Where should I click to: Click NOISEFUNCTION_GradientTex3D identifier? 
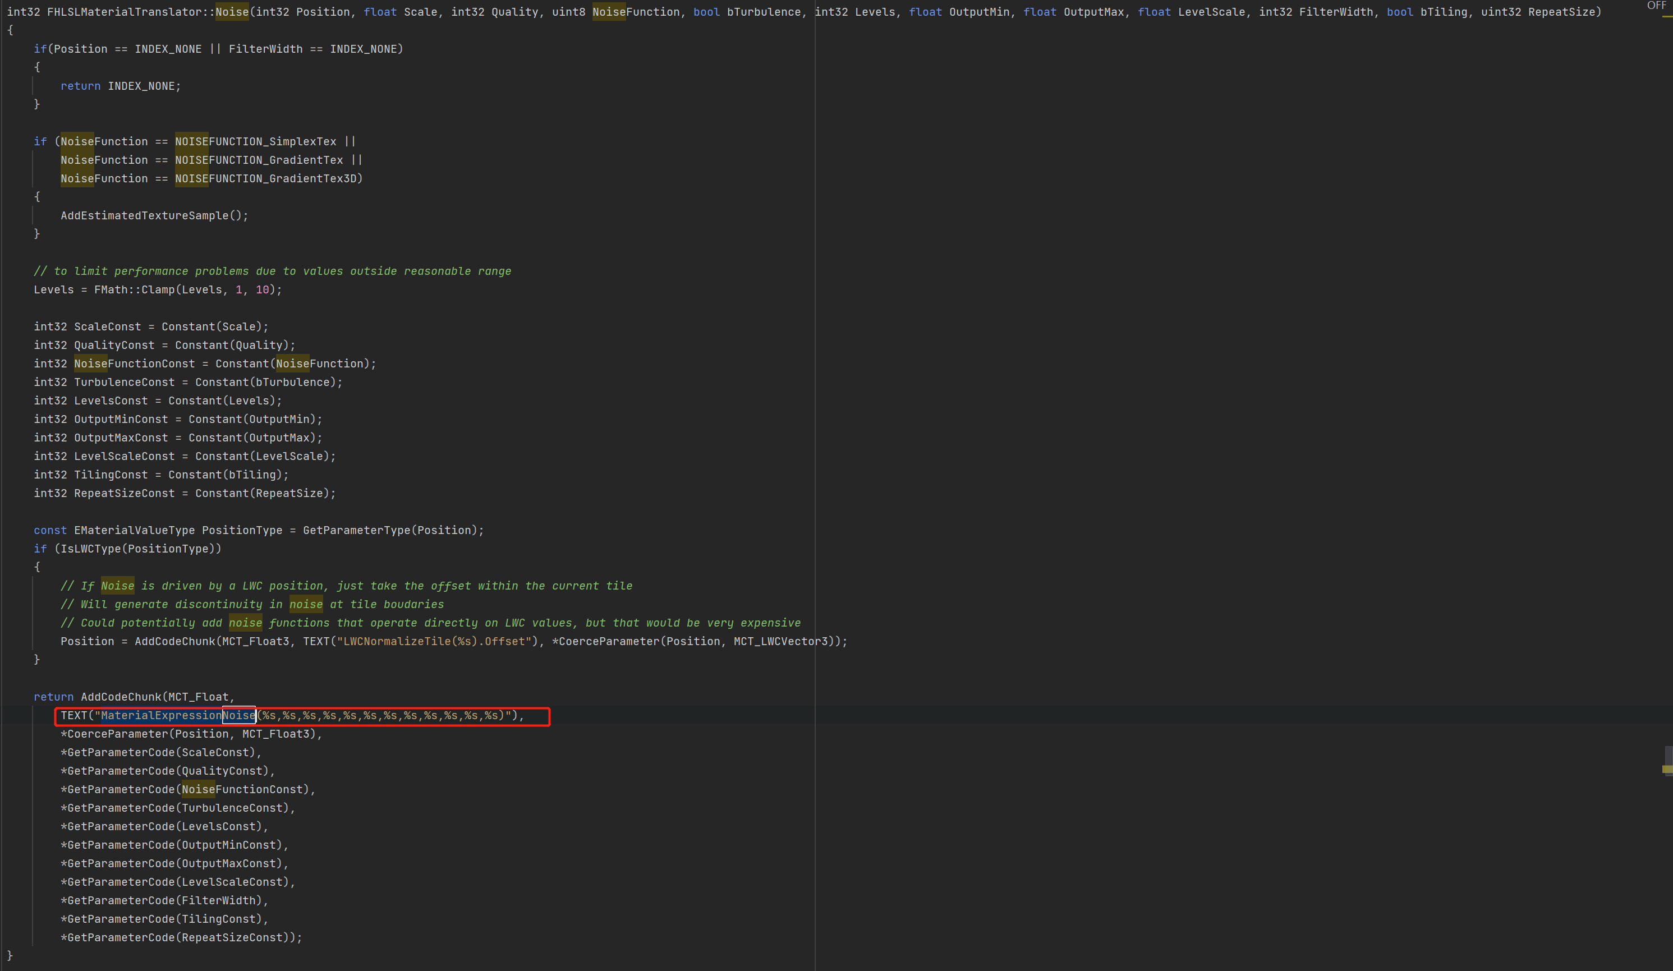point(265,178)
